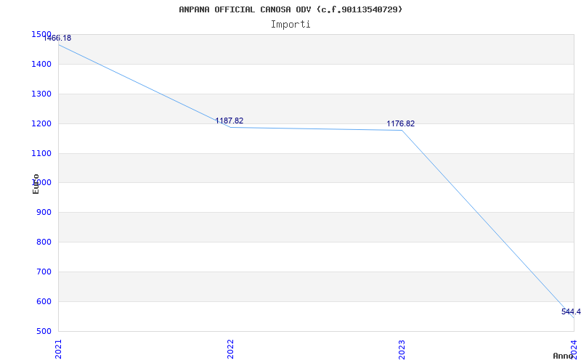Viewport: 581px width, 363px height.
Task: Click the 1466.18 data label
Action: pos(57,38)
